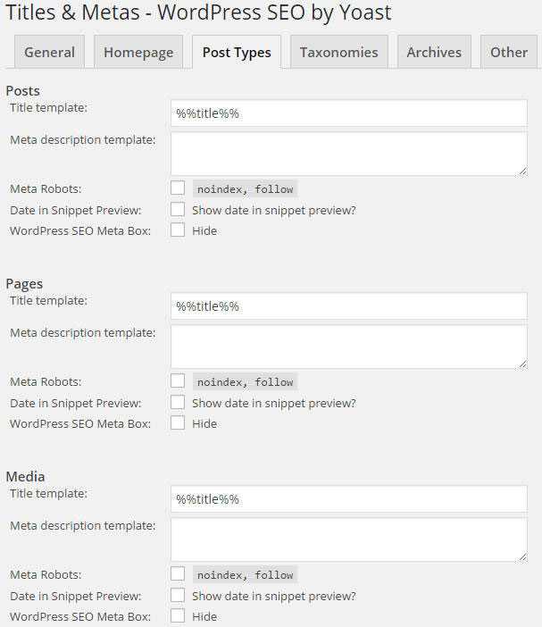The width and height of the screenshot is (542, 627).
Task: Open the Taxonomies tab
Action: pyautogui.click(x=338, y=52)
